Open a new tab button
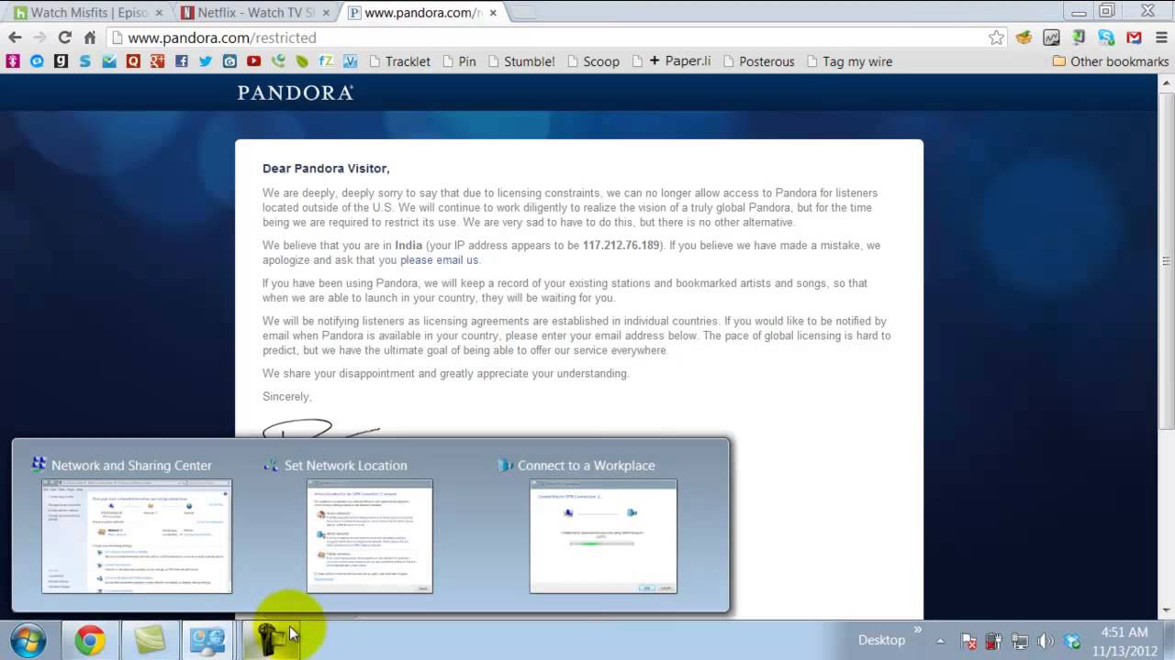The image size is (1175, 660). coord(521,13)
